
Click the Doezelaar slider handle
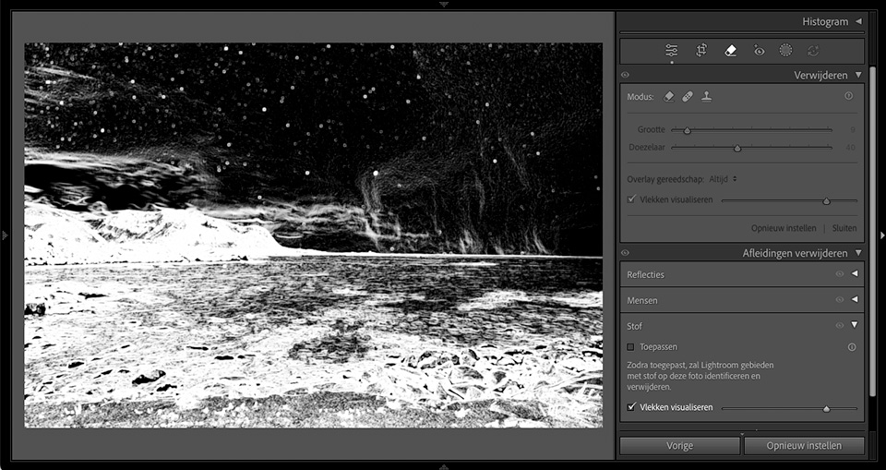coord(736,148)
